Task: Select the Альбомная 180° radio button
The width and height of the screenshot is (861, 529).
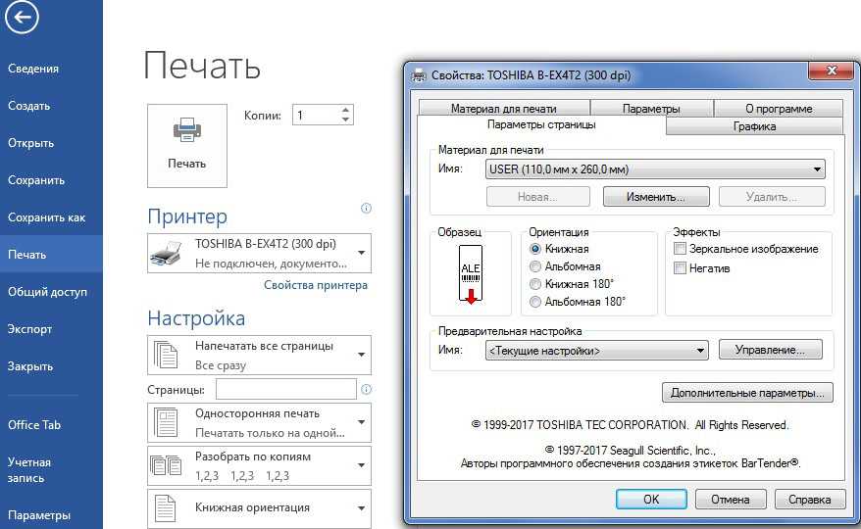Action: point(534,302)
